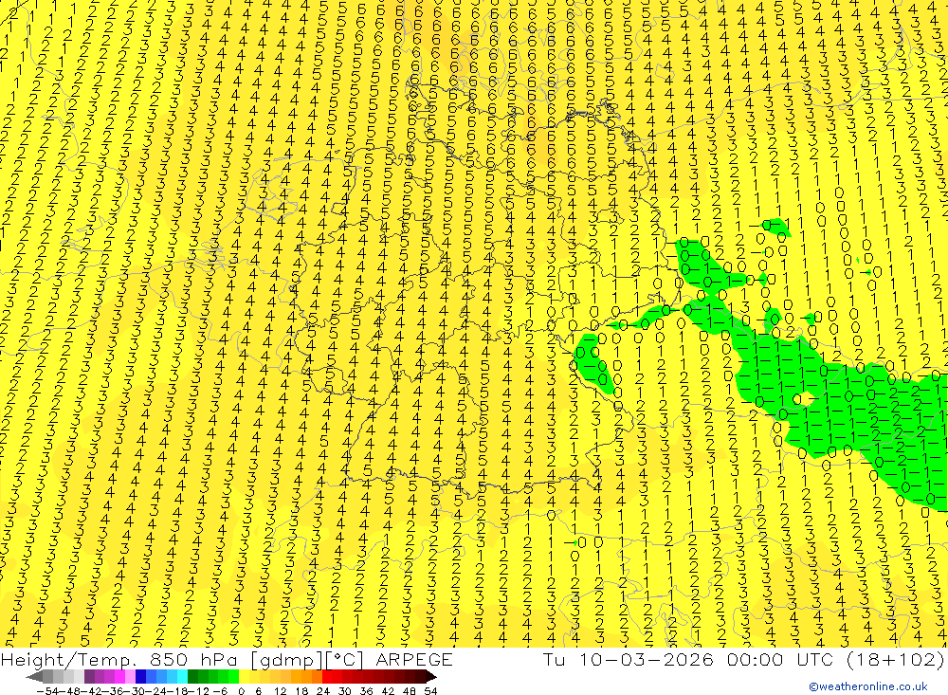Image resolution: width=948 pixels, height=695 pixels.
Task: Click the "ARPEGE" model name in title
Action: 414,660
